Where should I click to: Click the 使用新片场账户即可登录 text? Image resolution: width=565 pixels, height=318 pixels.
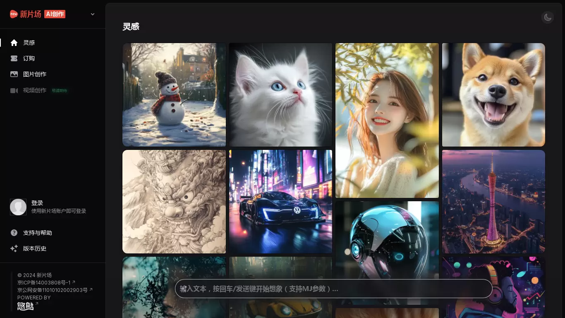point(59,211)
